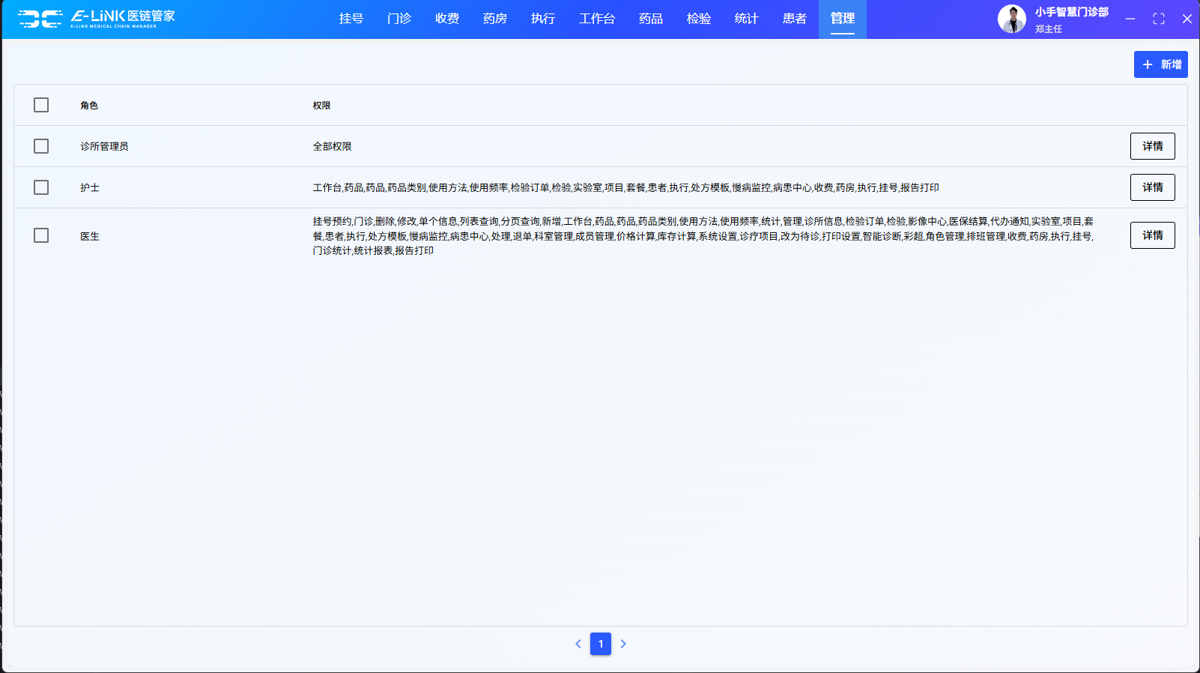The image size is (1200, 673).
Task: Mark the 医生 row checkbox
Action: tap(41, 235)
